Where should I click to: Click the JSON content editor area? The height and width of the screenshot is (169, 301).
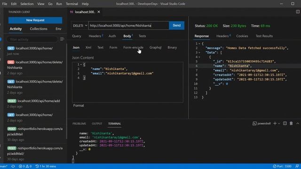127,82
